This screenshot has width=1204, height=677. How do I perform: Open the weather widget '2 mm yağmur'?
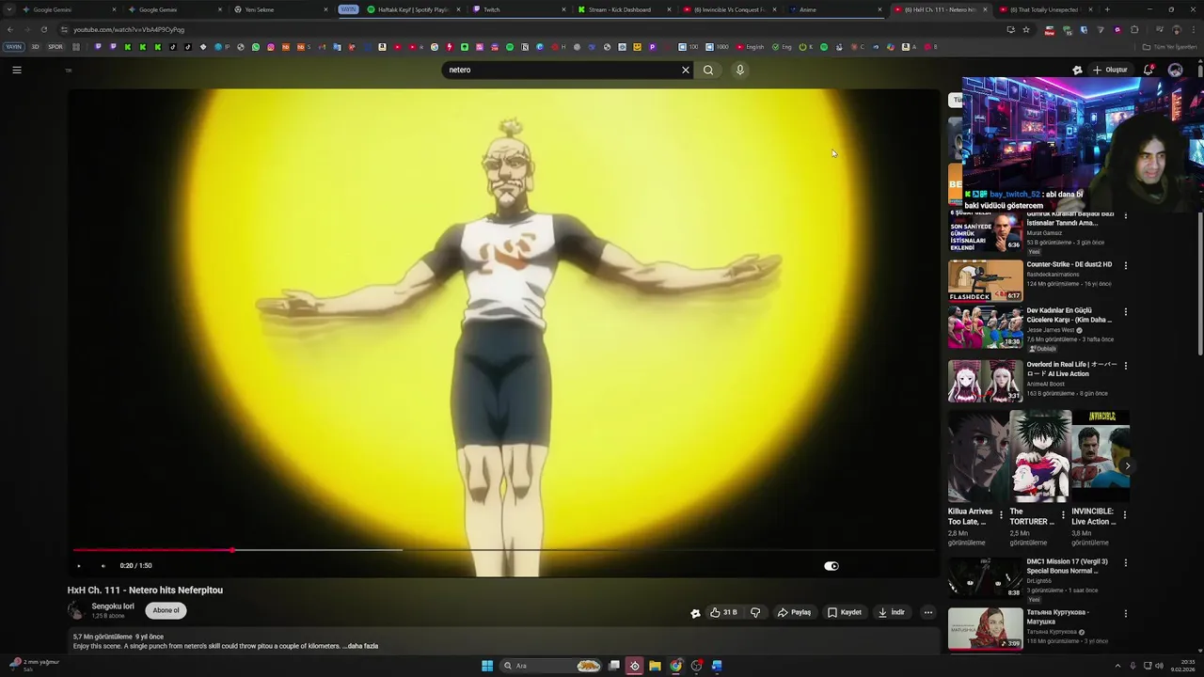pos(34,665)
